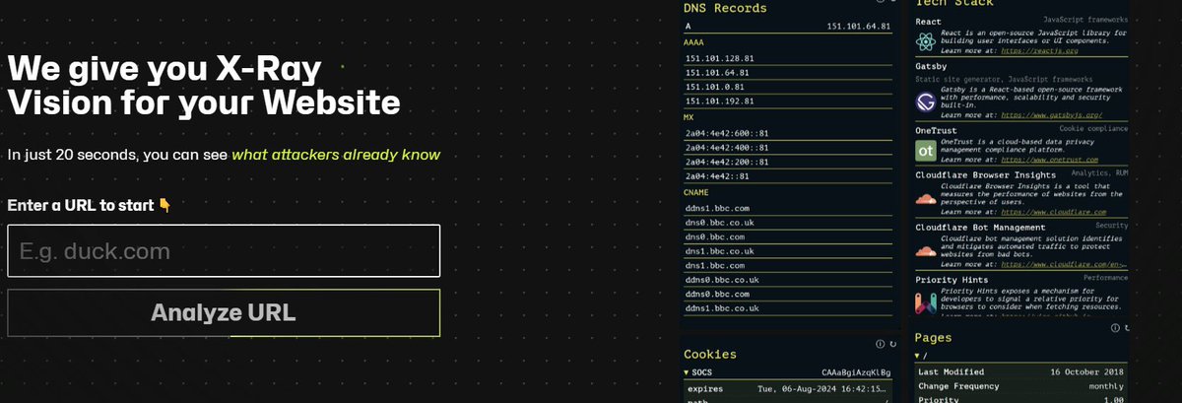Select AAAA record 151.101.0.81
This screenshot has height=403, width=1182.
[x=788, y=87]
